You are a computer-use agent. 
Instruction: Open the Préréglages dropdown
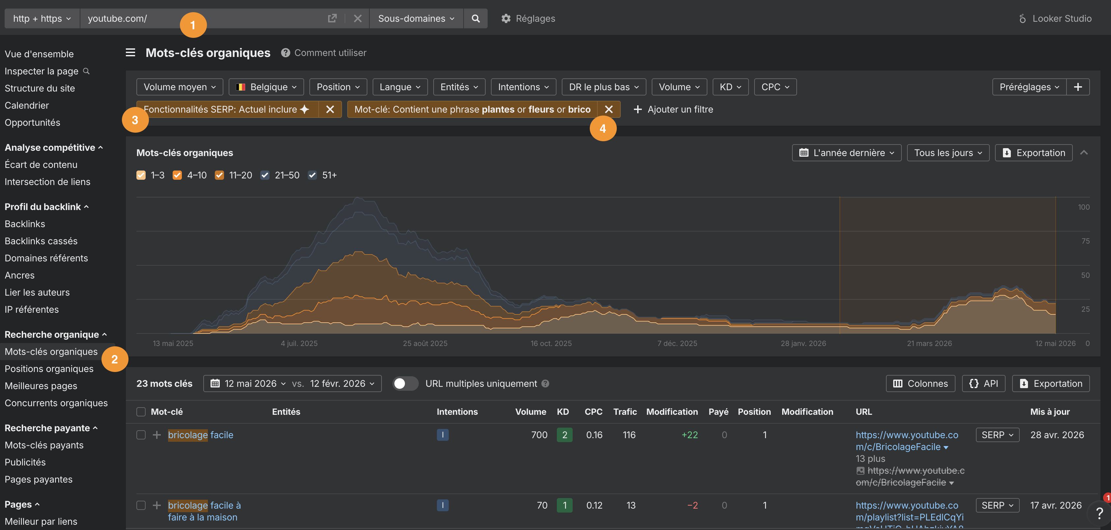click(1030, 87)
